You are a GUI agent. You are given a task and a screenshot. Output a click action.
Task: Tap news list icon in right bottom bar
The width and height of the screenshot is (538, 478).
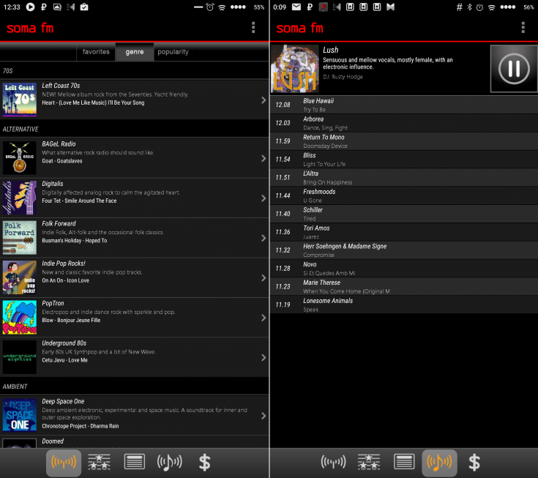coord(404,462)
